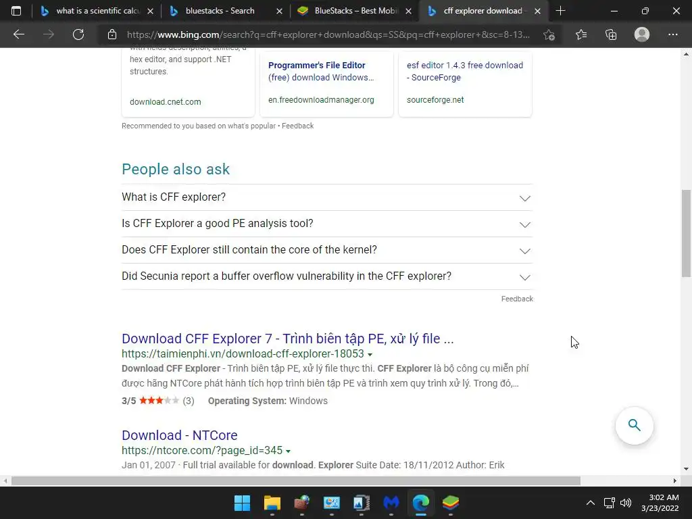The image size is (692, 519).
Task: Click the scroll up arrow
Action: (x=686, y=54)
